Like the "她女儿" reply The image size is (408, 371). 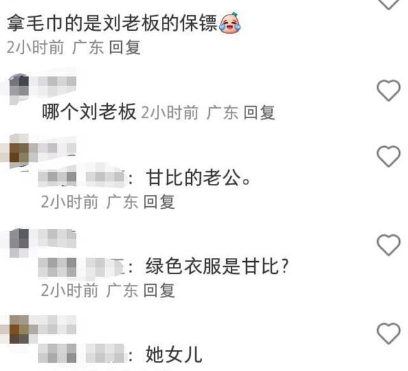[388, 333]
